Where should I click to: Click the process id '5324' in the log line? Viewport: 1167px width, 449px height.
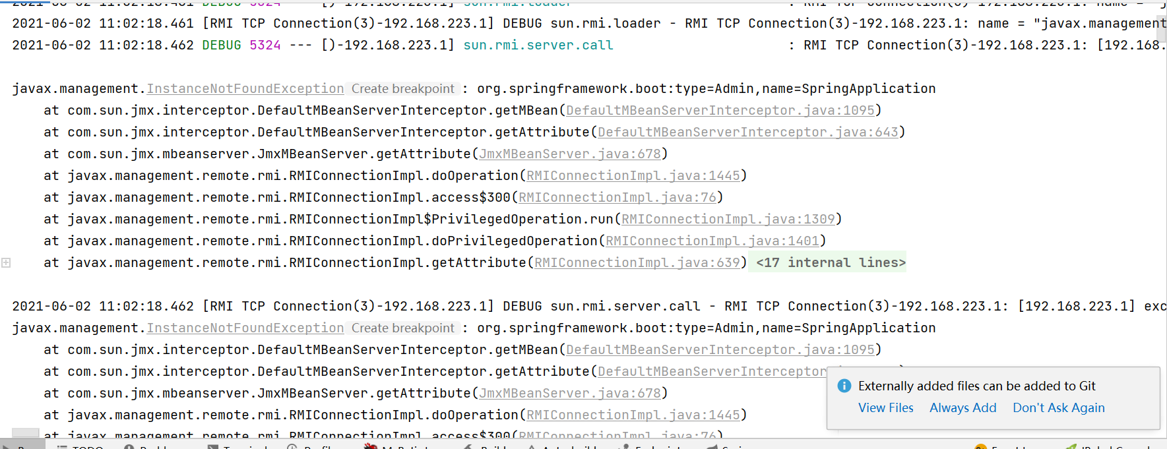[x=265, y=45]
